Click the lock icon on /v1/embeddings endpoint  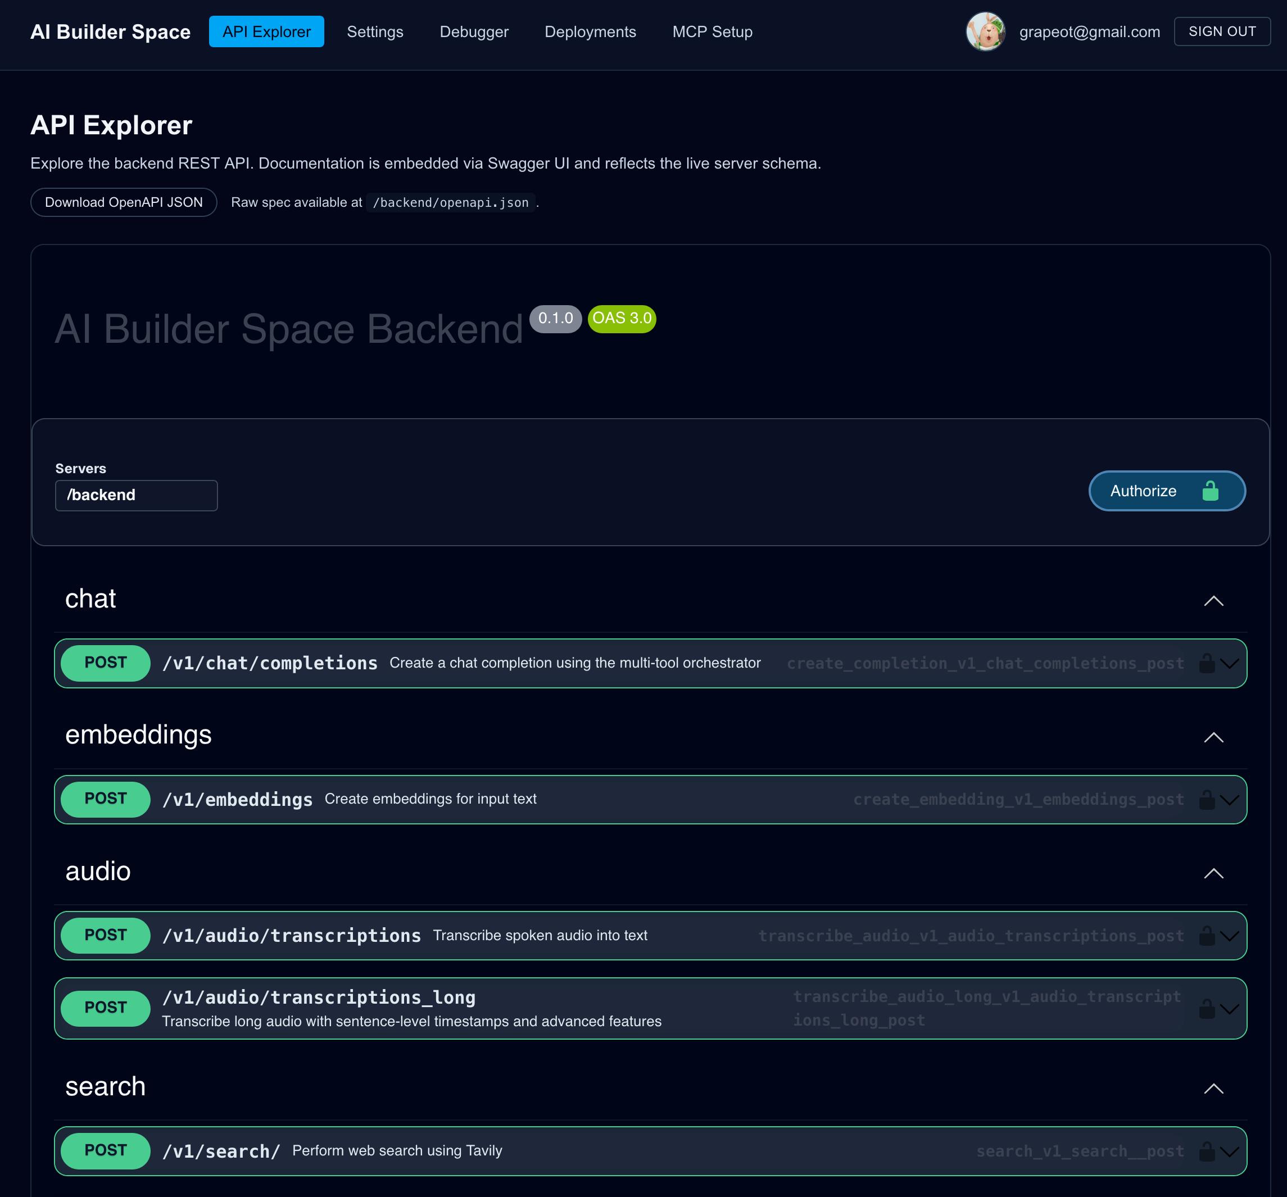click(1207, 799)
